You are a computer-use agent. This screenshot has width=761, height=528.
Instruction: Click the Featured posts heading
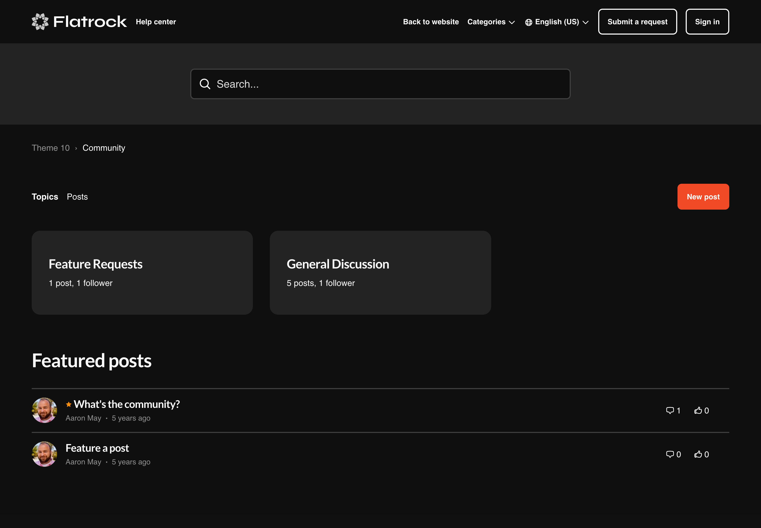pos(92,361)
